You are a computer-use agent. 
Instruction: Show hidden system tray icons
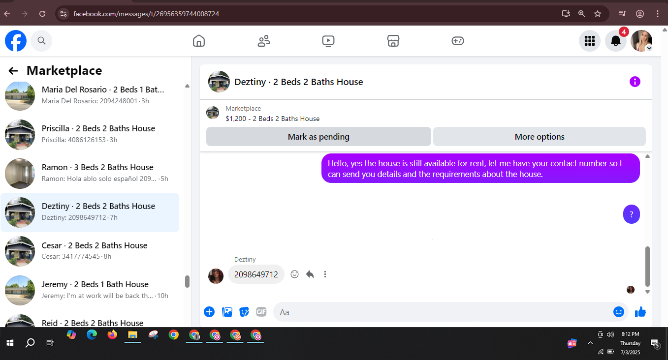[x=590, y=343]
